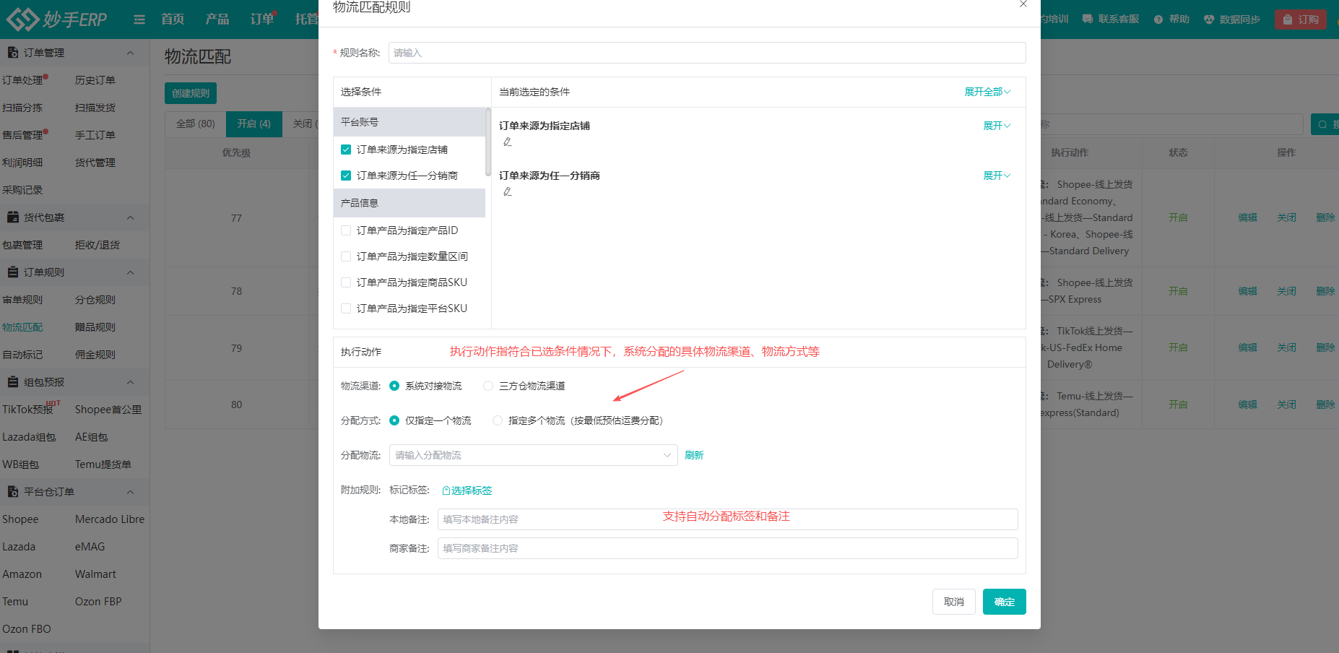Click the 数据同步 sync icon
The width and height of the screenshot is (1339, 653).
pos(1208,19)
